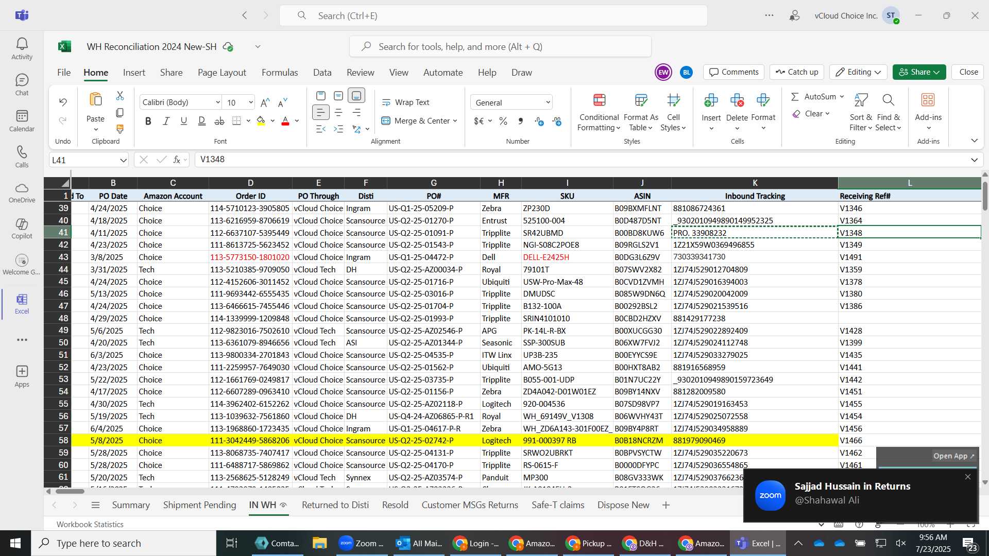989x556 pixels.
Task: Decrease decimal places
Action: pos(557,121)
